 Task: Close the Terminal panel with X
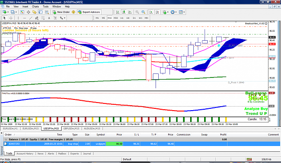2,133
